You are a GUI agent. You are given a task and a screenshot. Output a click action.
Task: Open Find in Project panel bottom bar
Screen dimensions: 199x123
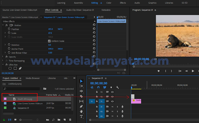[x=53, y=120]
